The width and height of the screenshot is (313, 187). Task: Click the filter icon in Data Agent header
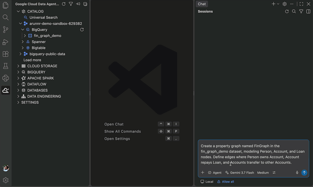71,4
